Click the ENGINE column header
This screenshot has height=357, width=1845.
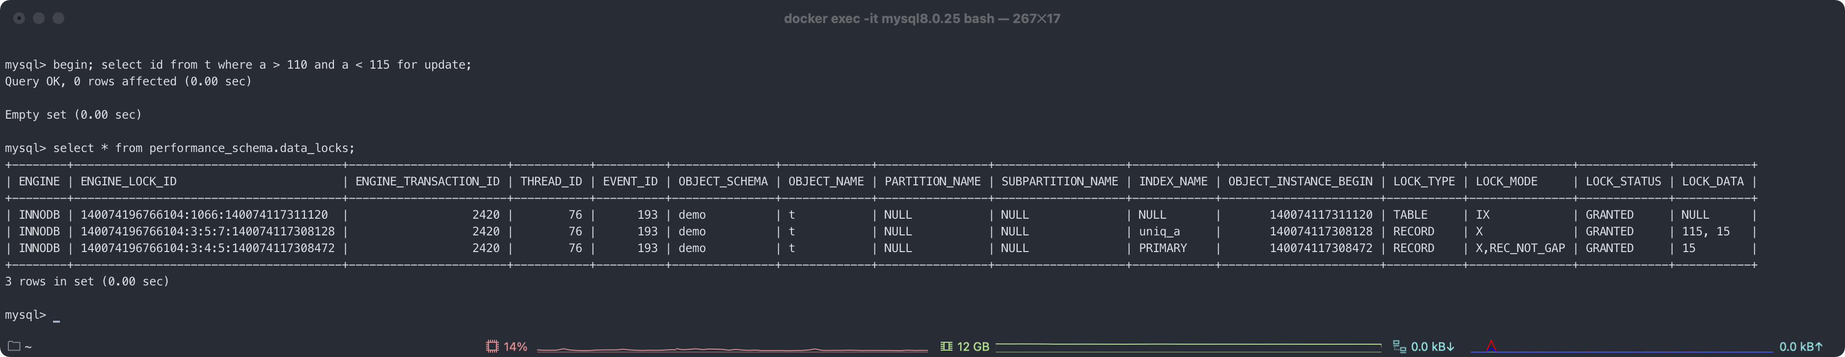[x=39, y=181]
